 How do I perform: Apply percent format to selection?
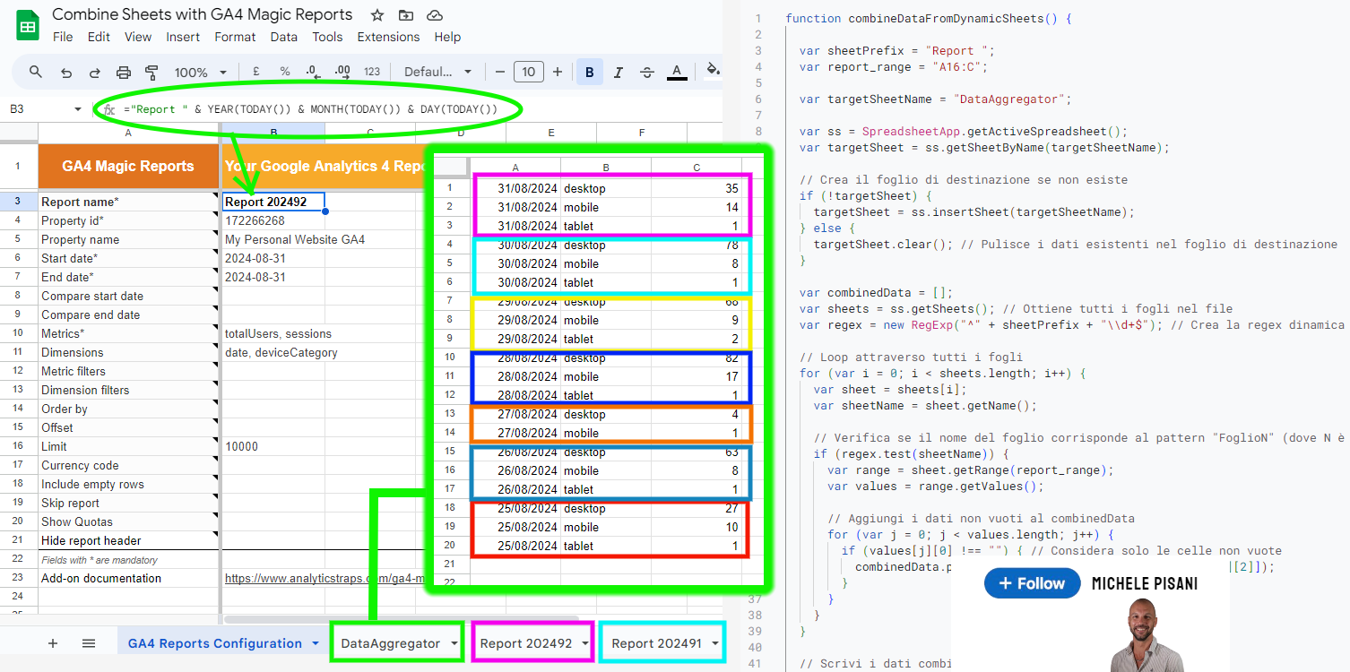pos(284,72)
